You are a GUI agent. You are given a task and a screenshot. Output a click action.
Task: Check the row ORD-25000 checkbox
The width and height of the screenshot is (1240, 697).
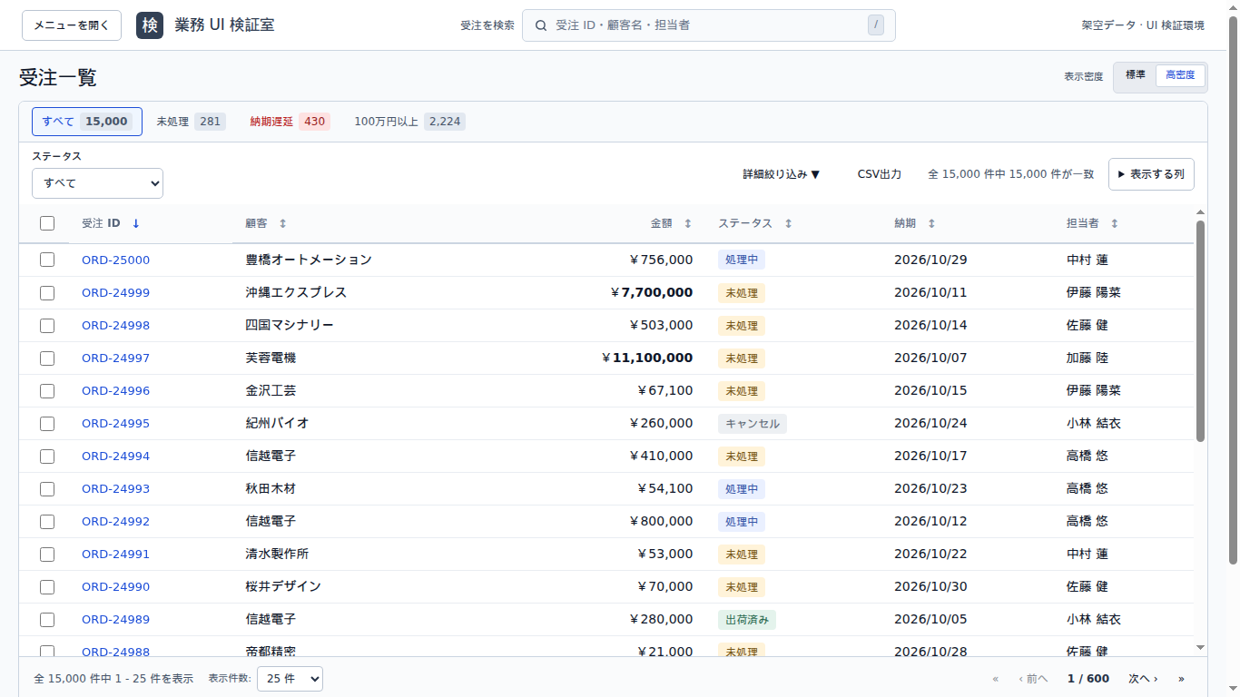(47, 260)
